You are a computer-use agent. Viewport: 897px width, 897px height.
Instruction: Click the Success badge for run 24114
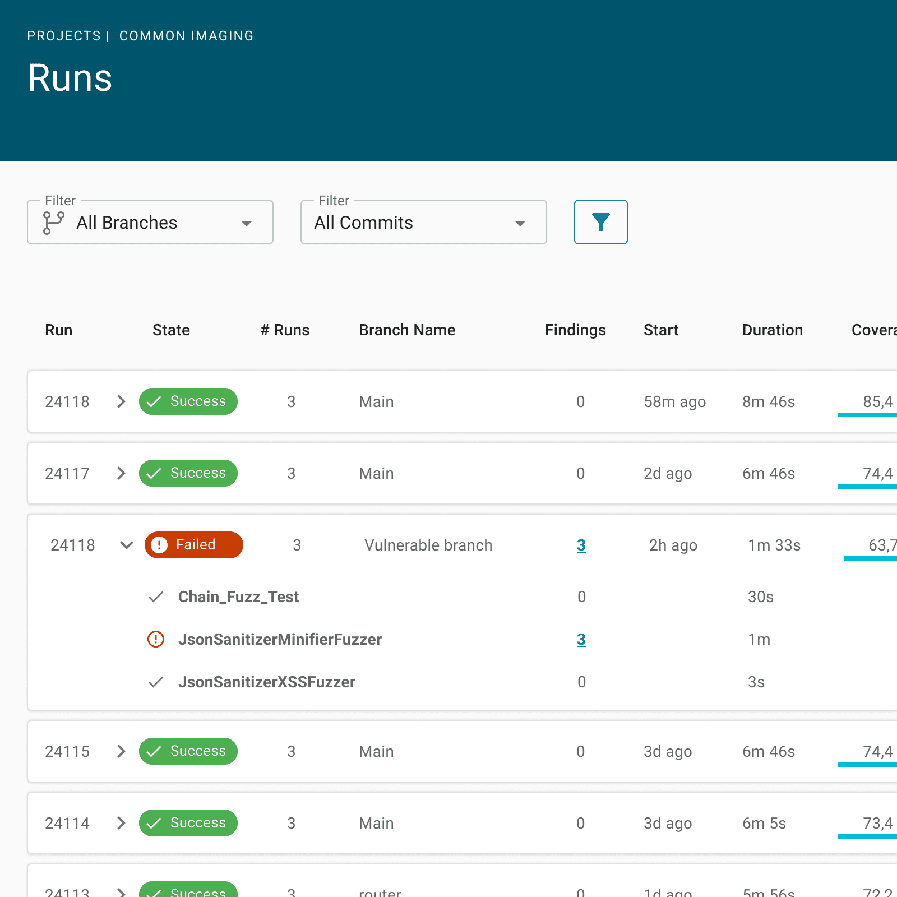pyautogui.click(x=188, y=823)
